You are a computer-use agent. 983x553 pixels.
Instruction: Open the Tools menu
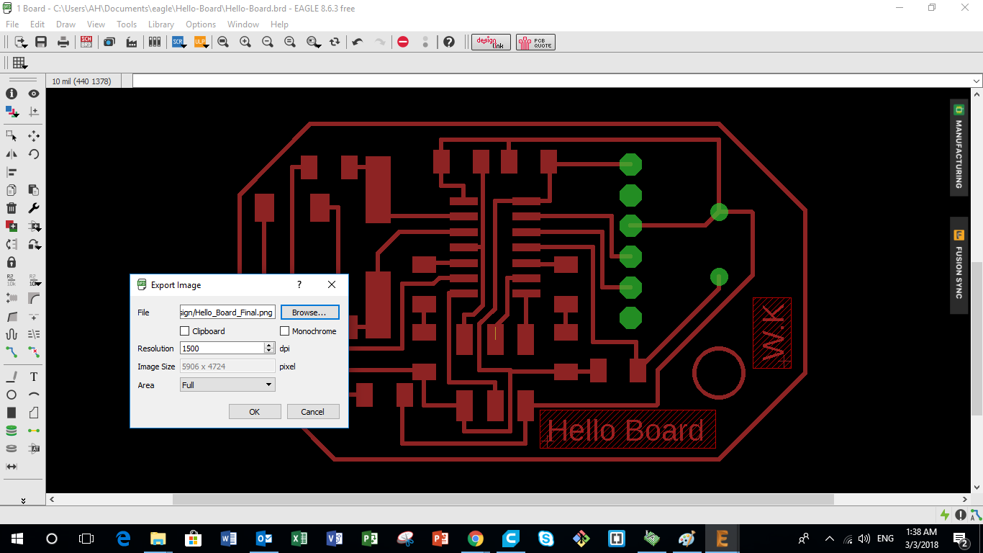point(127,24)
